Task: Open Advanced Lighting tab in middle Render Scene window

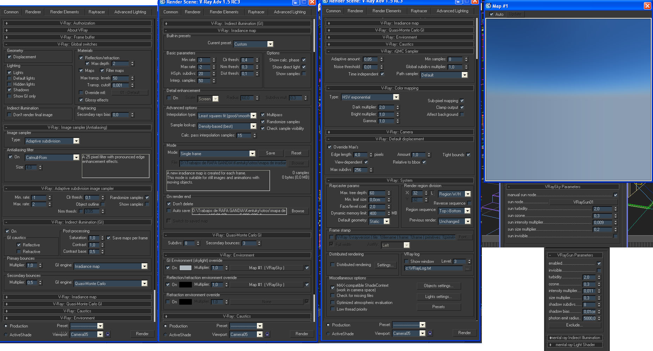Action: (290, 12)
